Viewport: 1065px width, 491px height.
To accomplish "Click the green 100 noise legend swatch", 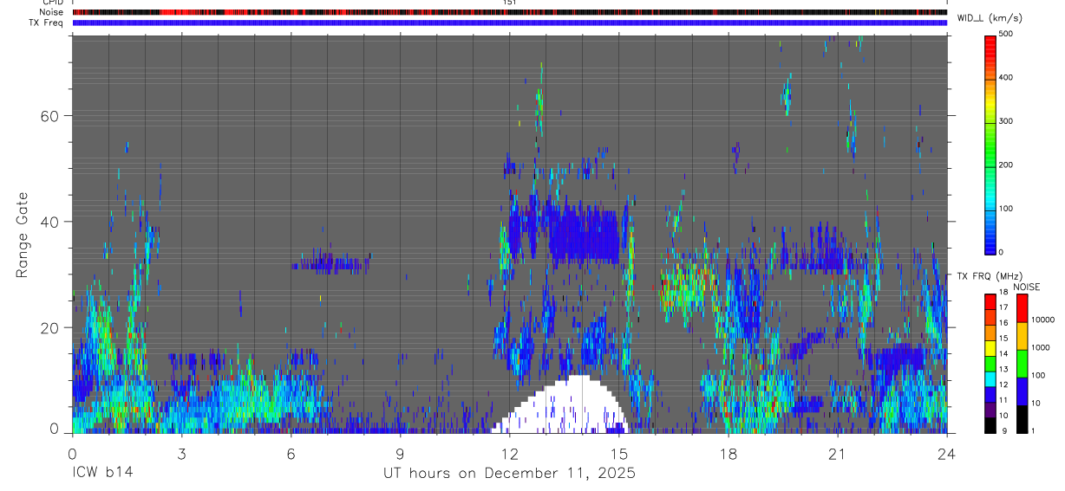I will (x=1022, y=364).
